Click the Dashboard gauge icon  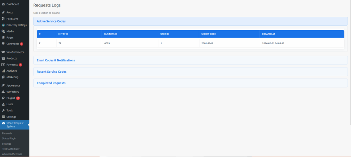pyautogui.click(x=3, y=4)
